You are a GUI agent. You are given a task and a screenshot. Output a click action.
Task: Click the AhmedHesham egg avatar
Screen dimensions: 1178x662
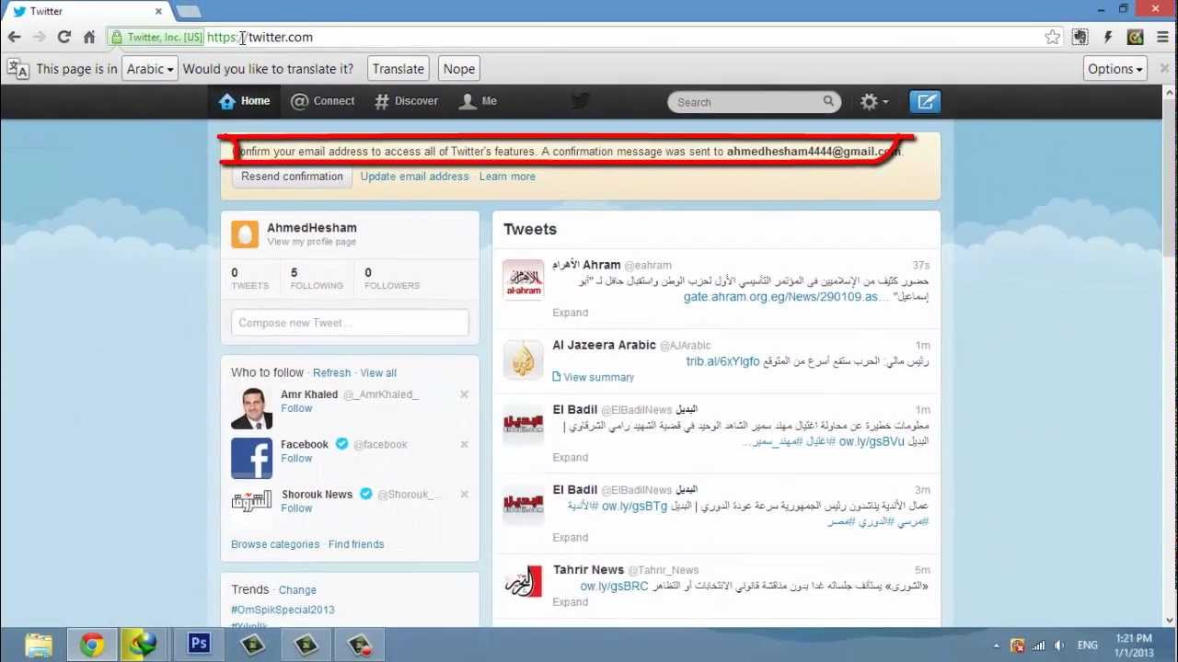click(245, 234)
